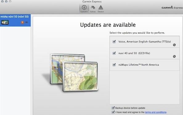Uncheck Voice American English-Samantha update
Screen dimensions: 183x115
[114, 42]
